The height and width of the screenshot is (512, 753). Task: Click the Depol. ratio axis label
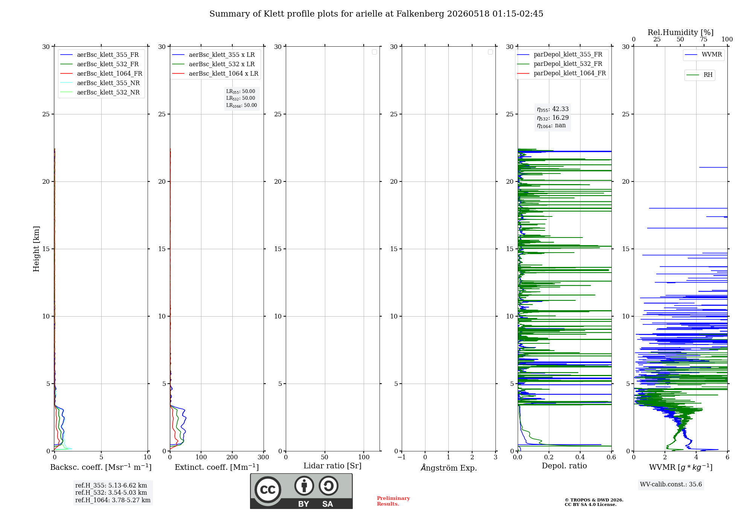coord(564,466)
